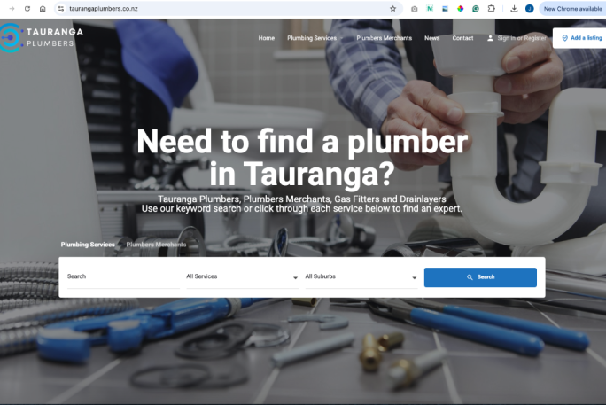The image size is (606, 405).
Task: Open the Chrome profile avatar J
Action: click(x=529, y=9)
